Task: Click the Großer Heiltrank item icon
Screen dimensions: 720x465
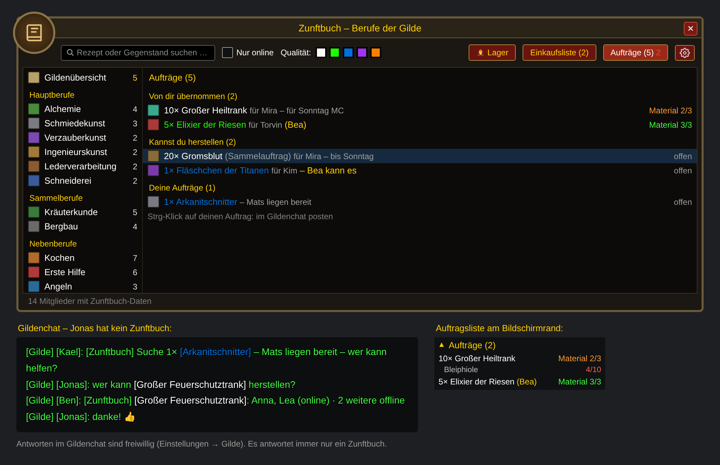Action: (x=153, y=111)
